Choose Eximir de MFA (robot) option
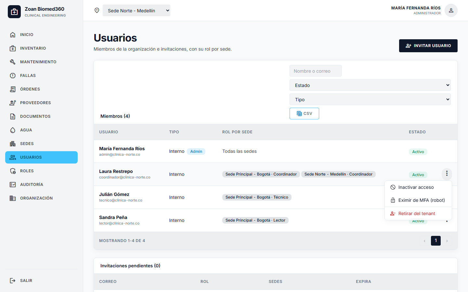The height and width of the screenshot is (292, 468). [x=418, y=200]
